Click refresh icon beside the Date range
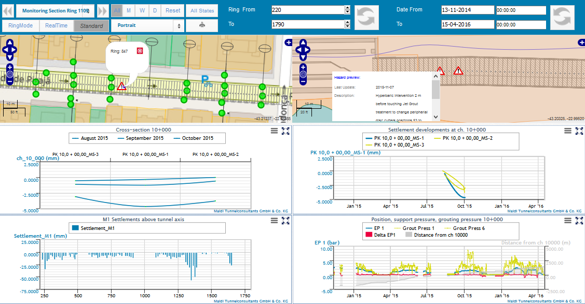Viewport: 585px width, 304px height. tap(562, 17)
